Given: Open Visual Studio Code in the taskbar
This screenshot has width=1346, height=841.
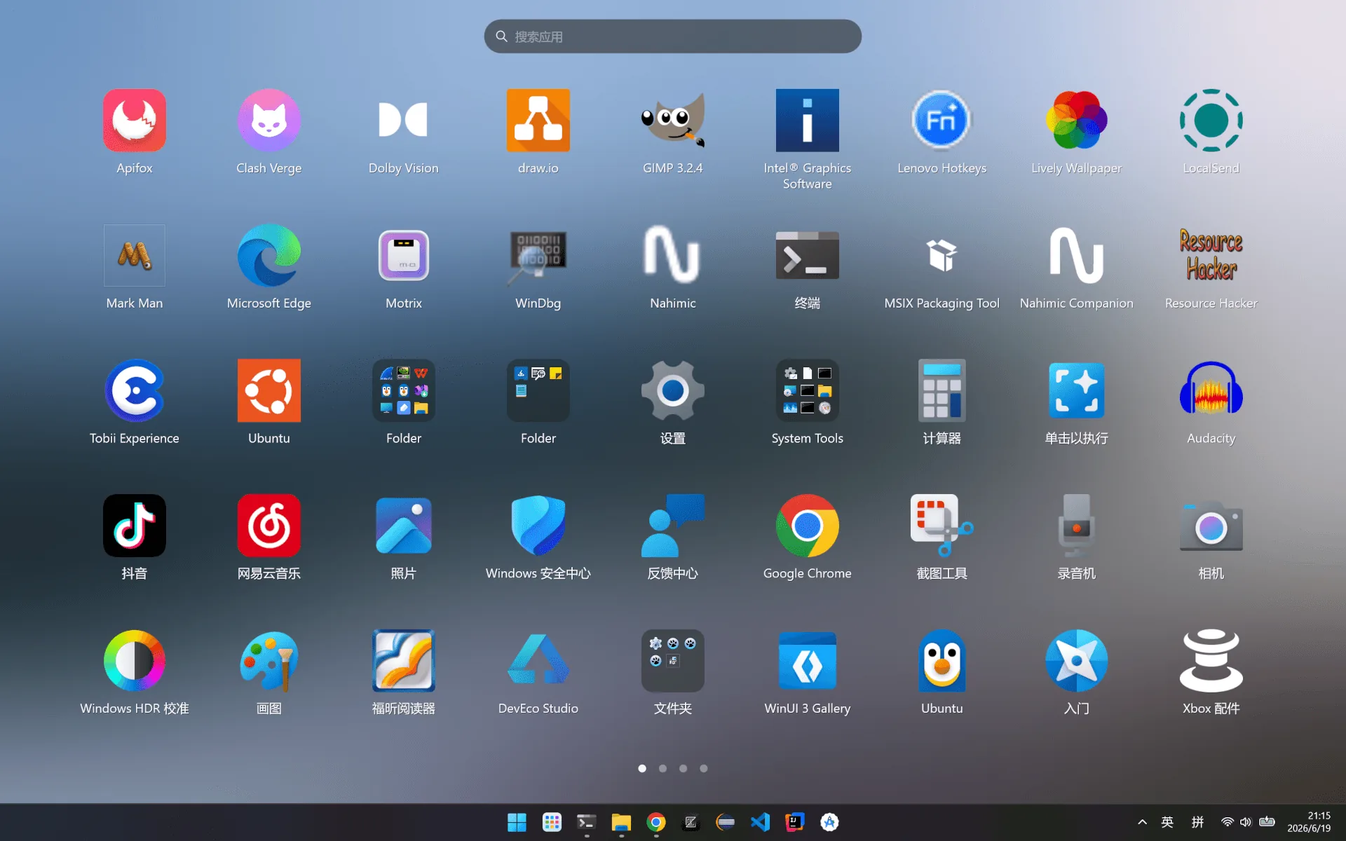Looking at the screenshot, I should pyautogui.click(x=760, y=822).
